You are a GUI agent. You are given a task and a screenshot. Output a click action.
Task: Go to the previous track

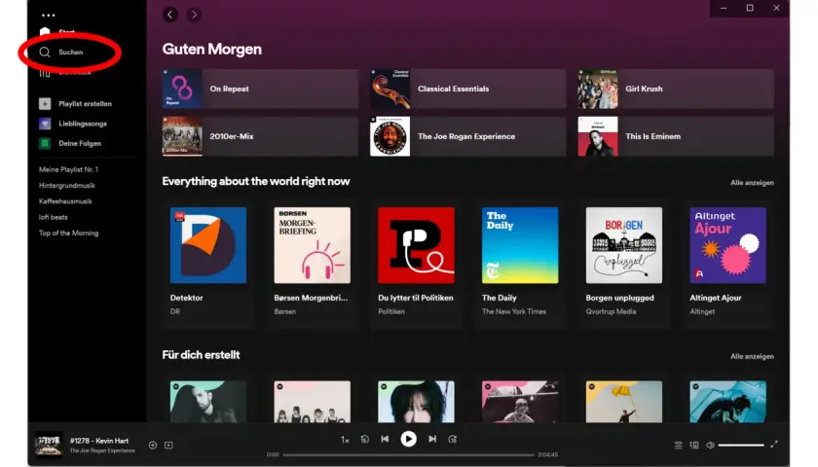tap(385, 439)
